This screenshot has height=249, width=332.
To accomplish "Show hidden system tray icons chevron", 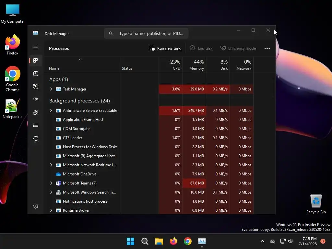I will [x=262, y=241].
